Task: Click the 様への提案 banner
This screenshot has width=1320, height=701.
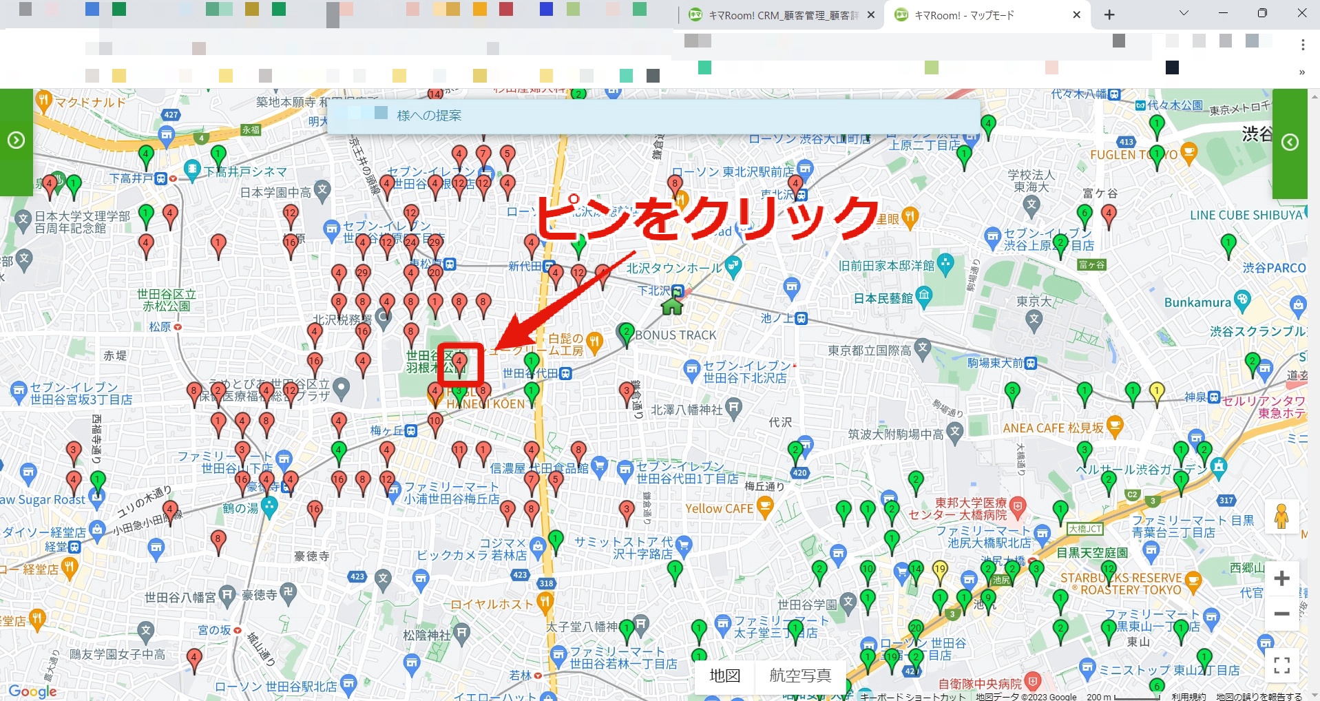Action: 653,116
